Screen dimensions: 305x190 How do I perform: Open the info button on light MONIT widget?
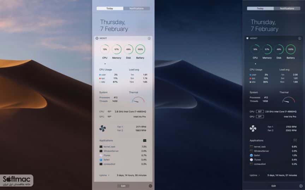[149, 38]
